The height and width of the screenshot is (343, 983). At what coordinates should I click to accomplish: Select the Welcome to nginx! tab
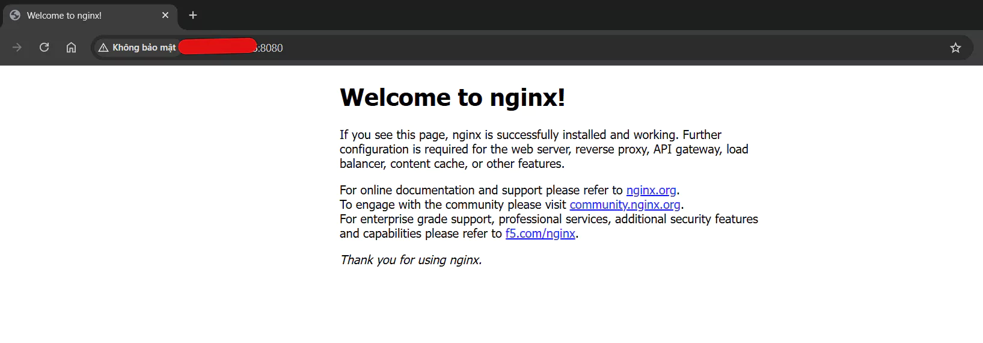(x=90, y=16)
